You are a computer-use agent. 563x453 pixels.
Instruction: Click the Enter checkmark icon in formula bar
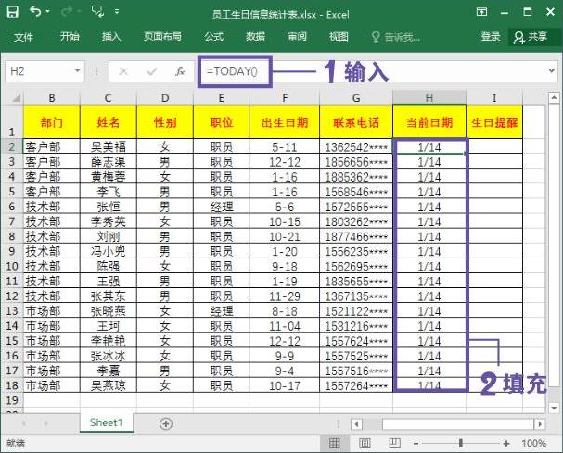coord(152,71)
